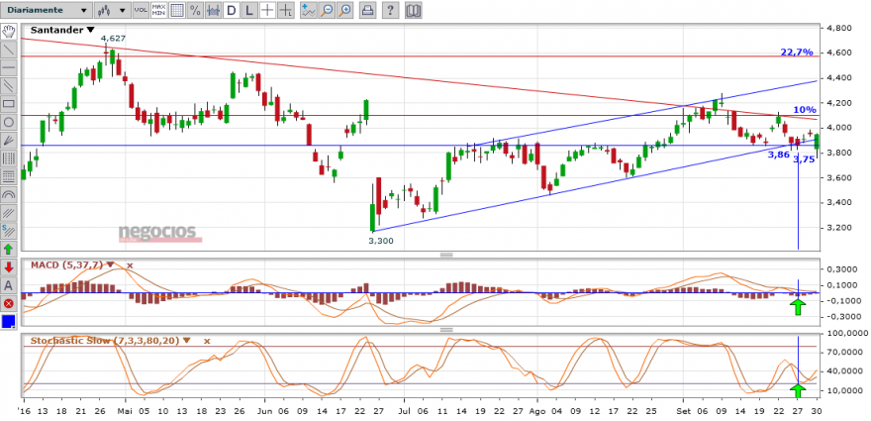Viewport: 871px width, 421px height.
Task: Click the 22,7% level label
Action: (x=797, y=53)
